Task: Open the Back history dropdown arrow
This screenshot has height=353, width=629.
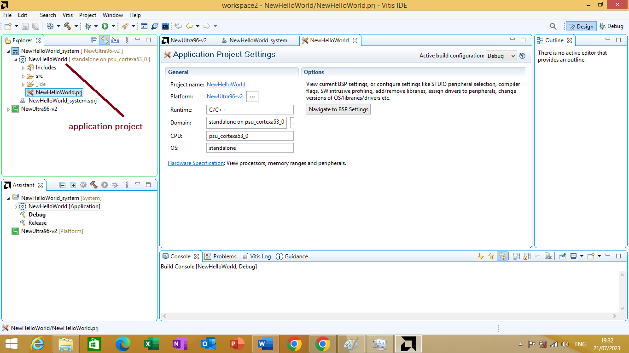Action: click(x=198, y=26)
